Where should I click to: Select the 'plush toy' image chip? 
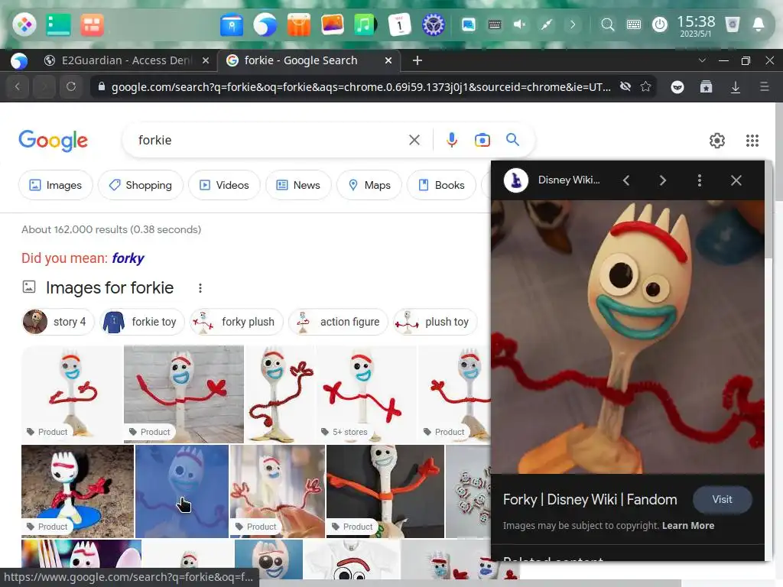(435, 322)
